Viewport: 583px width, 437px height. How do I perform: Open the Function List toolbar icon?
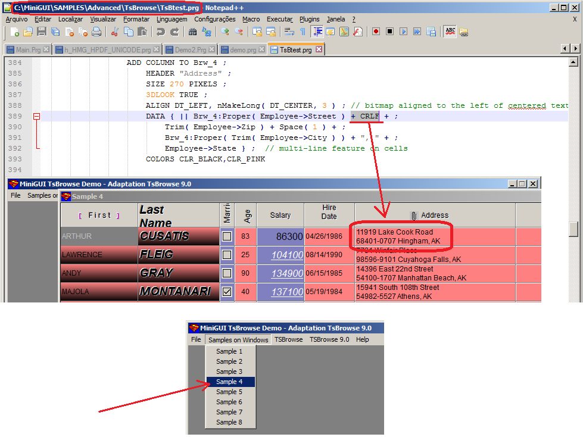click(x=358, y=32)
